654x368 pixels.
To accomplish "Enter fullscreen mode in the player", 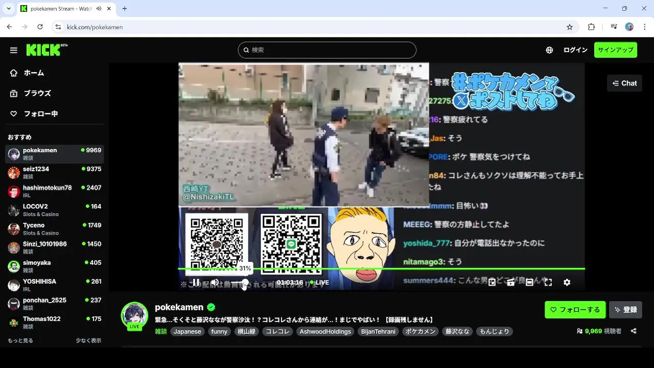I will click(x=548, y=282).
